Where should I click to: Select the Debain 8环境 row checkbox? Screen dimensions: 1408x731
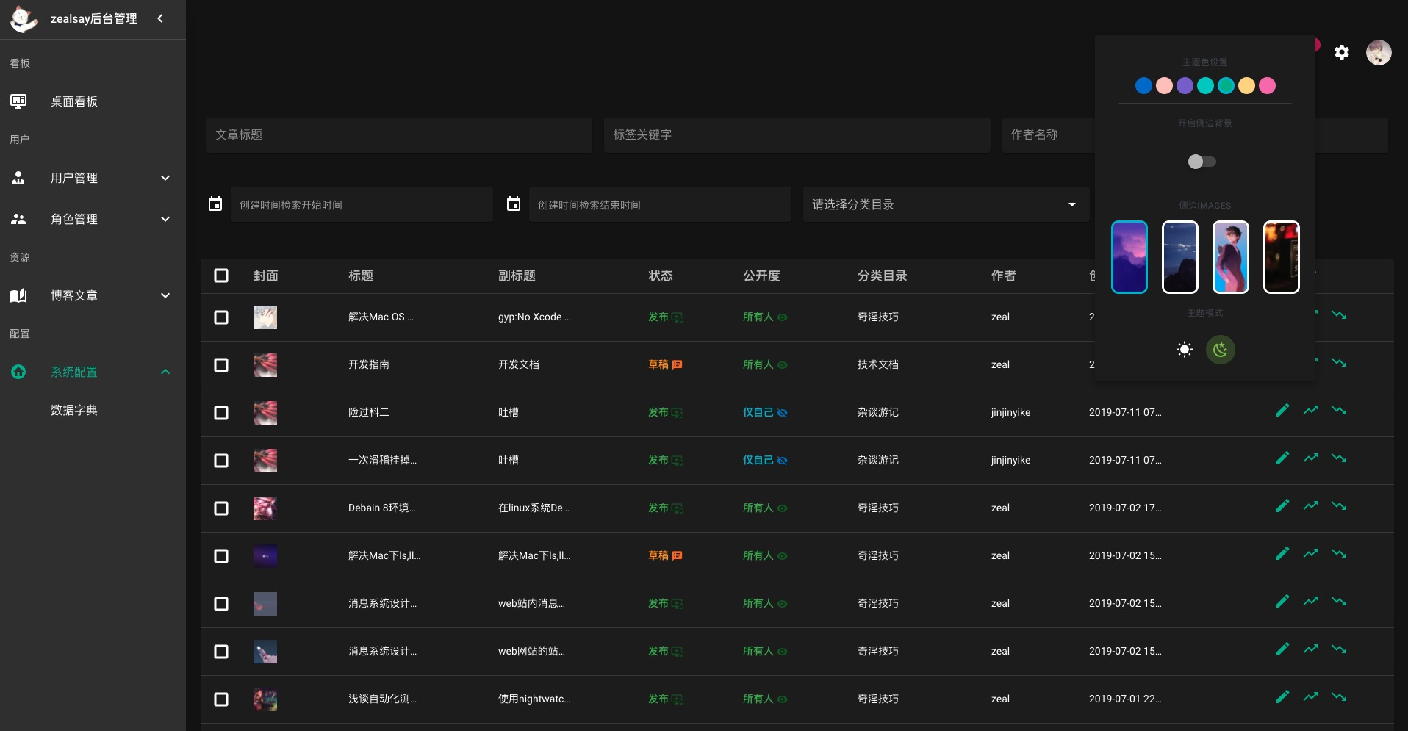click(221, 508)
